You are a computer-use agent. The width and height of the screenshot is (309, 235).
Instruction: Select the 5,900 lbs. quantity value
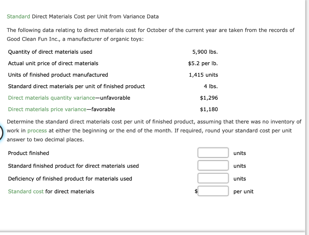tap(205, 52)
